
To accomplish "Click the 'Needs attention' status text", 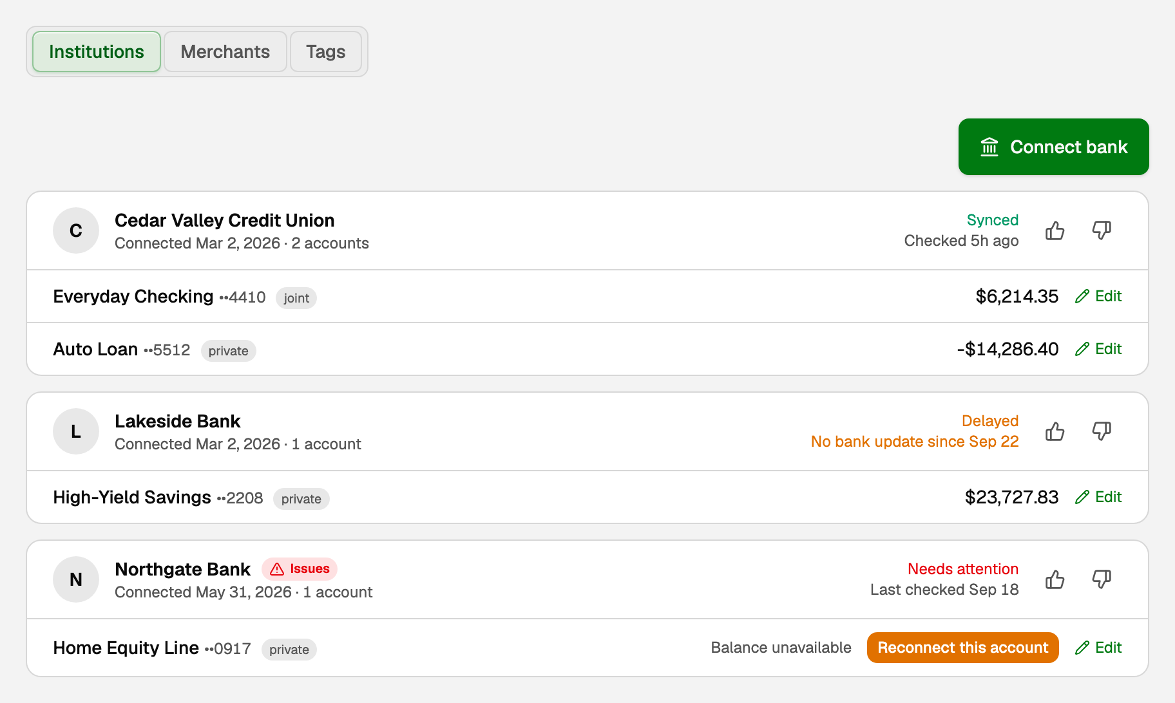I will [x=963, y=569].
